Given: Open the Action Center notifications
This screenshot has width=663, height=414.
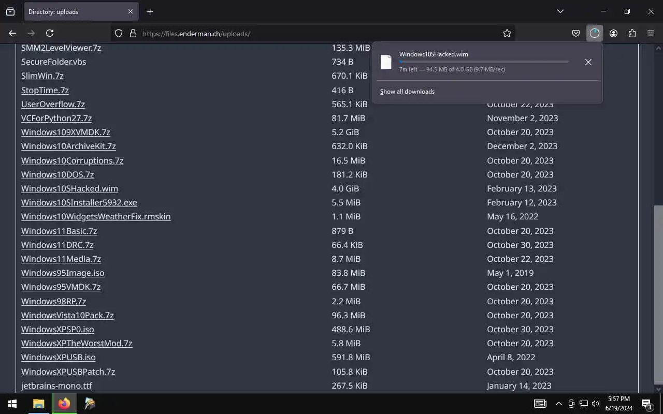Looking at the screenshot, I should click(x=647, y=404).
